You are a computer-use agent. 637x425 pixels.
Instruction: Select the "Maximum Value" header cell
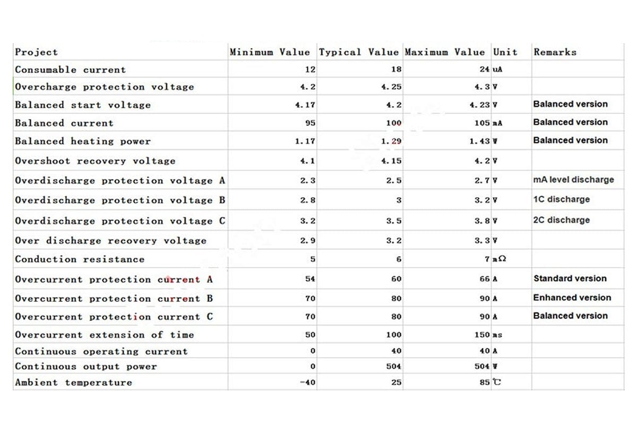click(x=445, y=52)
